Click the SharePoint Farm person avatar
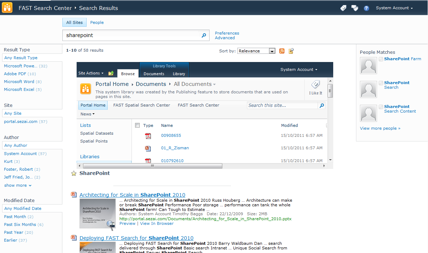428x253 pixels. pyautogui.click(x=368, y=66)
